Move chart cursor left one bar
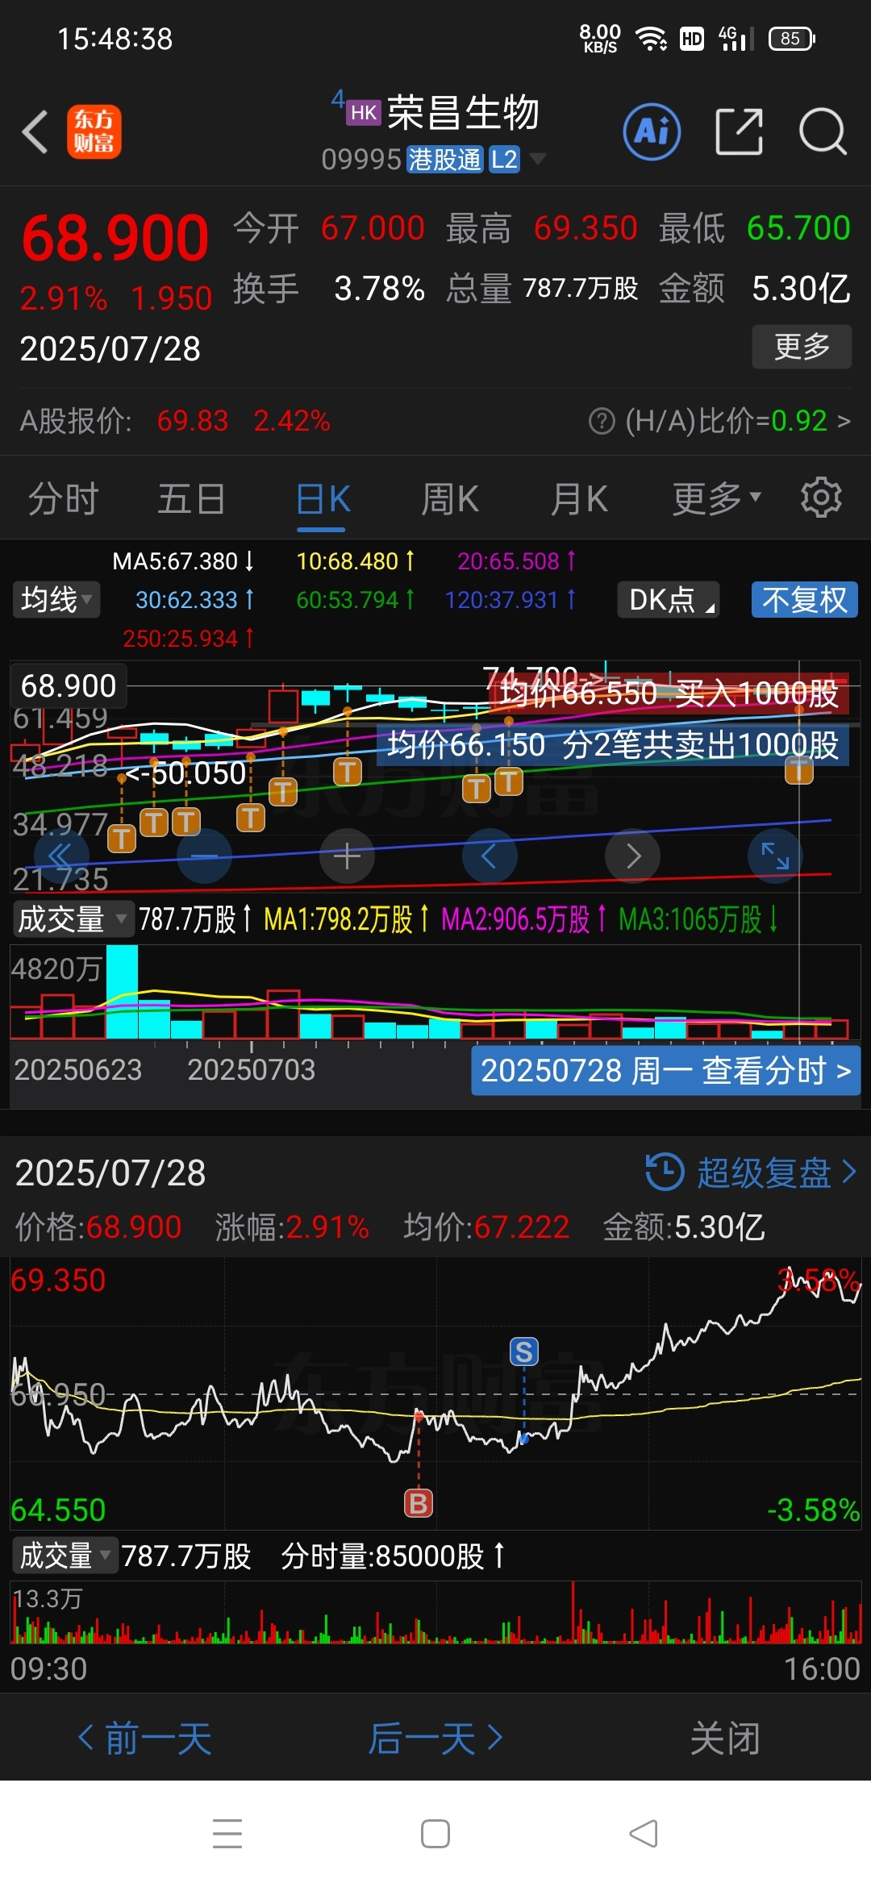Image resolution: width=871 pixels, height=1887 pixels. 490,856
